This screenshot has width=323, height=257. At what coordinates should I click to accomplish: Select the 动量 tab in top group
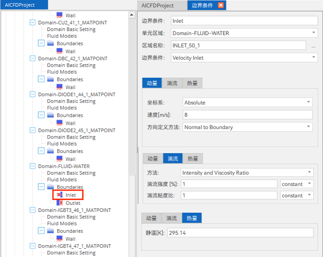point(152,83)
